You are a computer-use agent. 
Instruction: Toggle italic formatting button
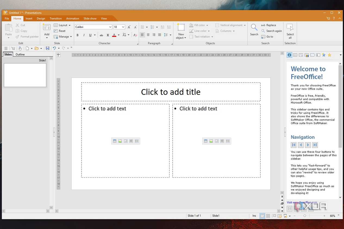tap(84, 35)
